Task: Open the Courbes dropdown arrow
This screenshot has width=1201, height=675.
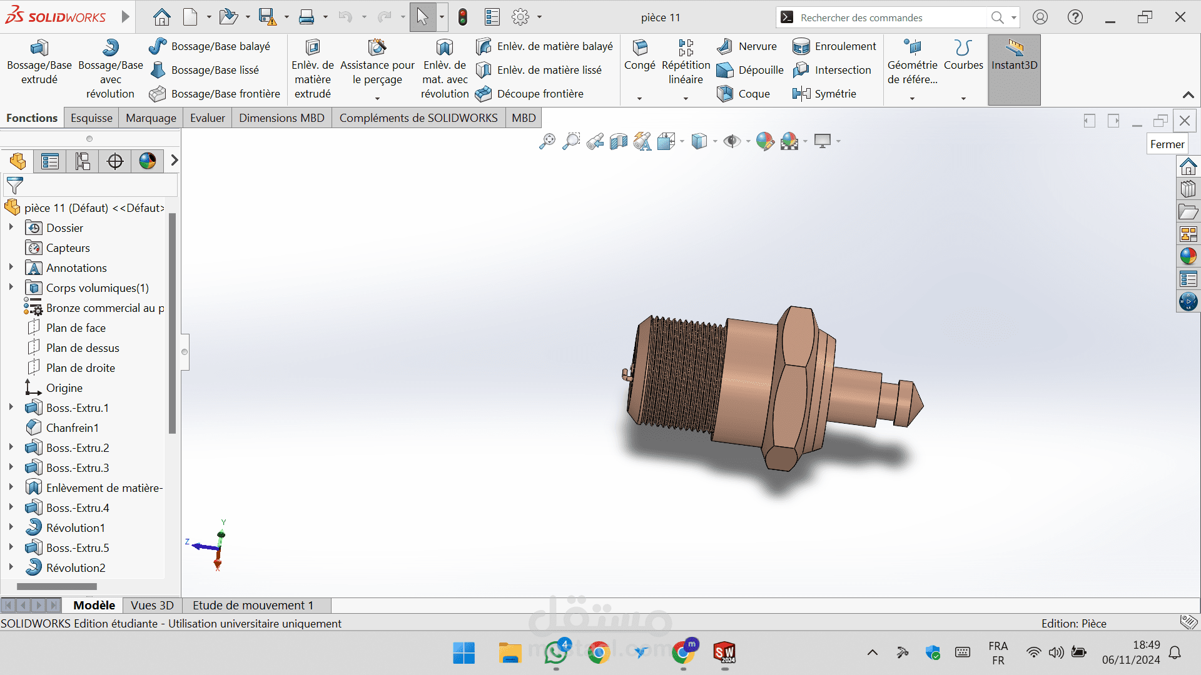Action: point(963,98)
